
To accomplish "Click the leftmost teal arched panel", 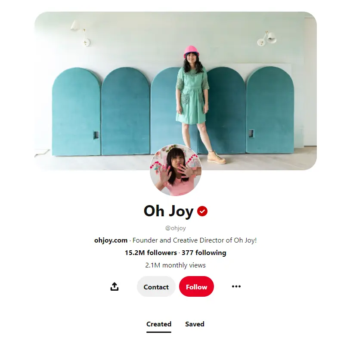I will pos(76,111).
